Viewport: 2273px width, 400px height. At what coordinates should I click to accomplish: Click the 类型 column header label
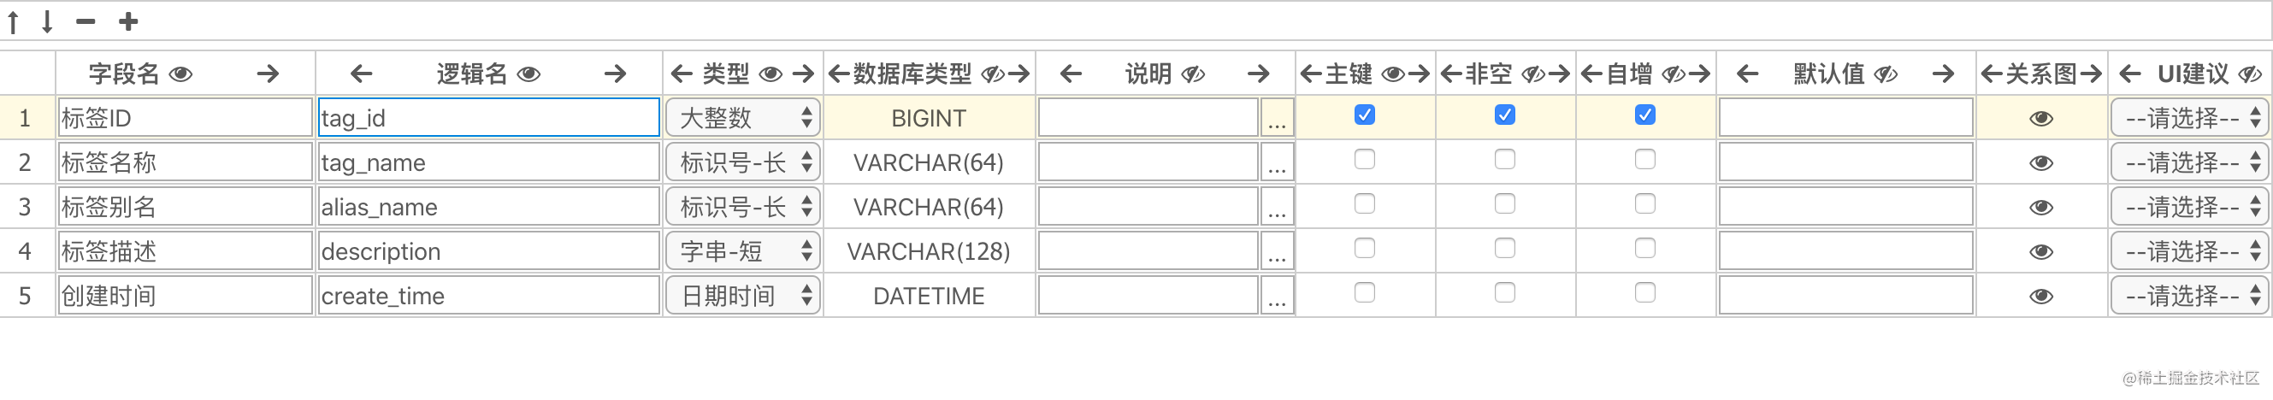[725, 74]
